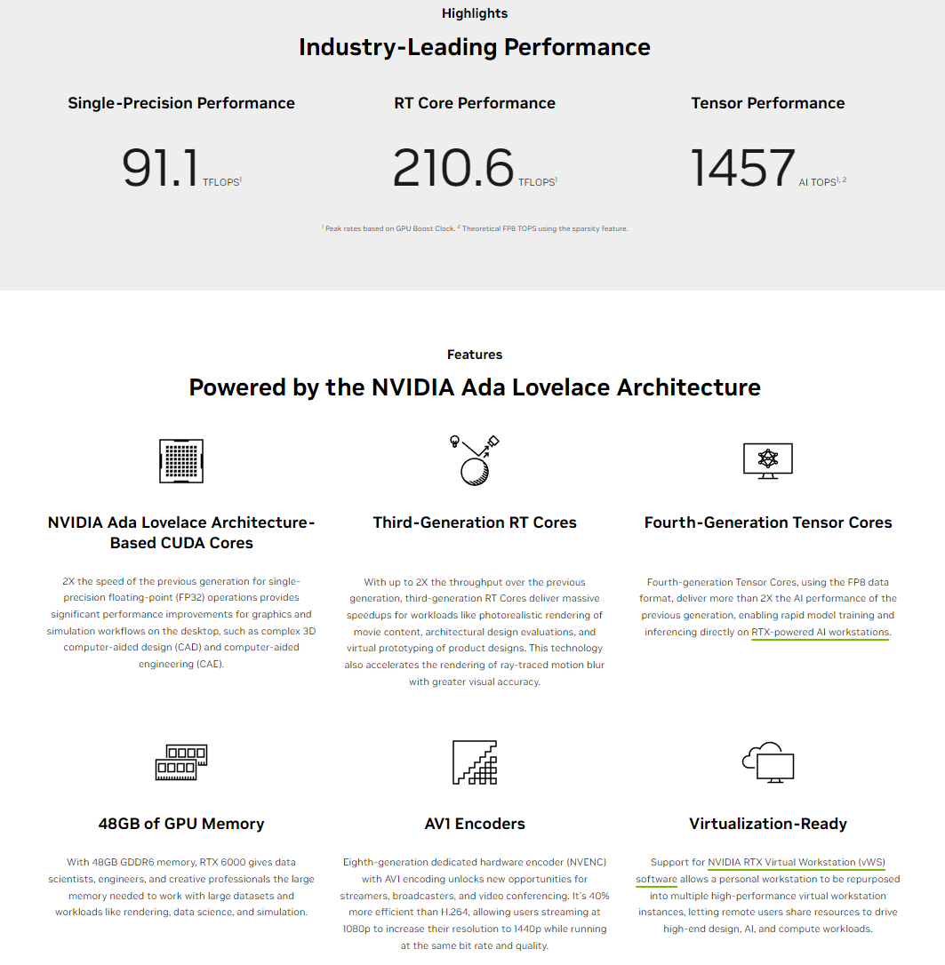945x965 pixels.
Task: Click the Peak rates footnote text
Action: tap(475, 228)
